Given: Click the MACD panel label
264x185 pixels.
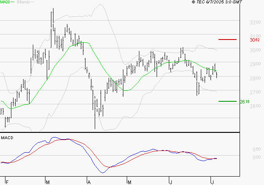Looking at the screenshot, I should pyautogui.click(x=7, y=138).
